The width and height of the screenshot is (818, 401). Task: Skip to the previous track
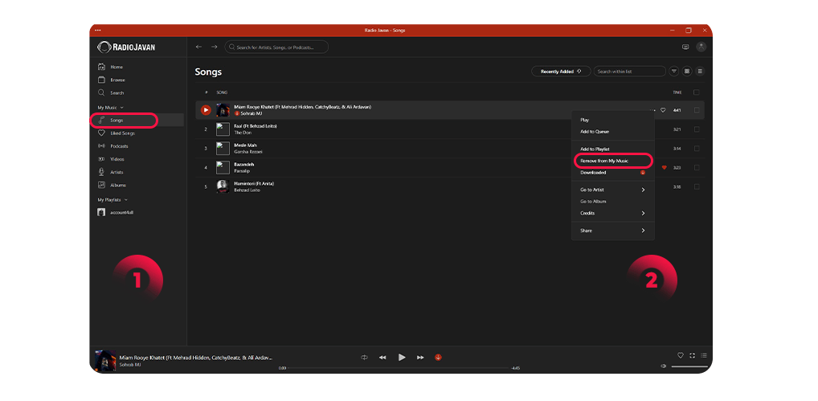382,357
